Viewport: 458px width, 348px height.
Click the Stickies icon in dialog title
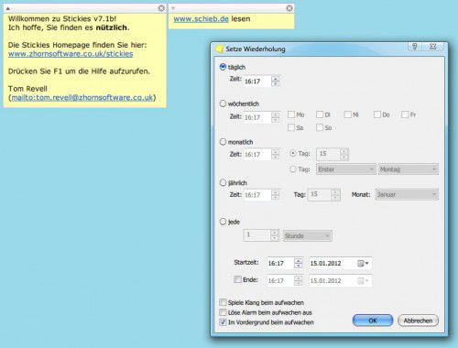click(x=220, y=49)
